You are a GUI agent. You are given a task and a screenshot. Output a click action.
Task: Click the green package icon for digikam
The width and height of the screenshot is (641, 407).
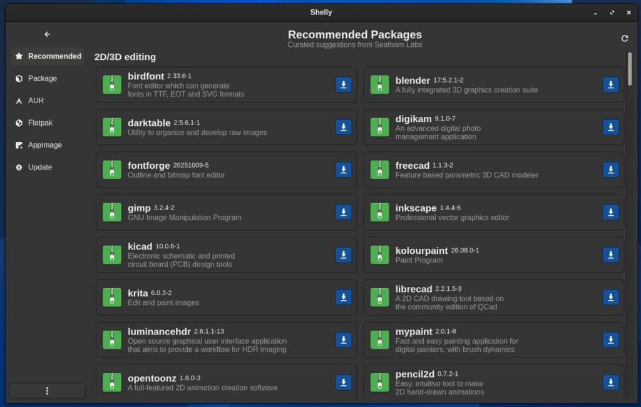[x=379, y=127]
